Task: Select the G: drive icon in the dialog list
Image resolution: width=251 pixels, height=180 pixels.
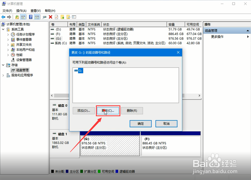Action: click(77, 71)
